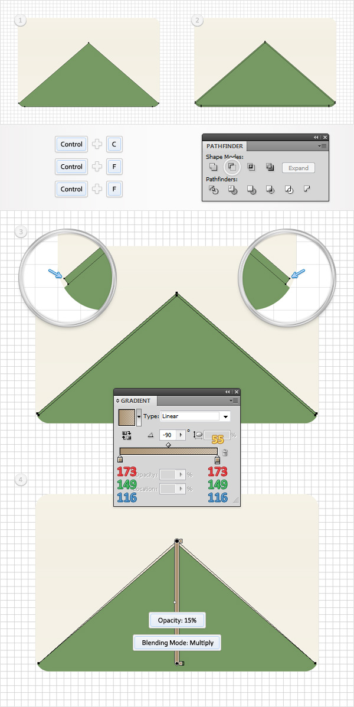Screen dimensions: 354x707
Task: Click the Minus Back pathfinder icon
Action: pos(307,189)
